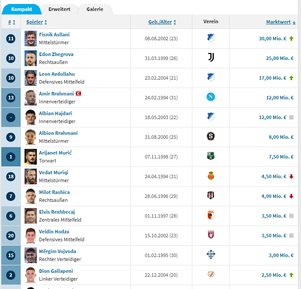The height and width of the screenshot is (289, 301).
Task: Click the Hoffenheim club crest beside Fisnik Asllani
Action: coord(211,39)
